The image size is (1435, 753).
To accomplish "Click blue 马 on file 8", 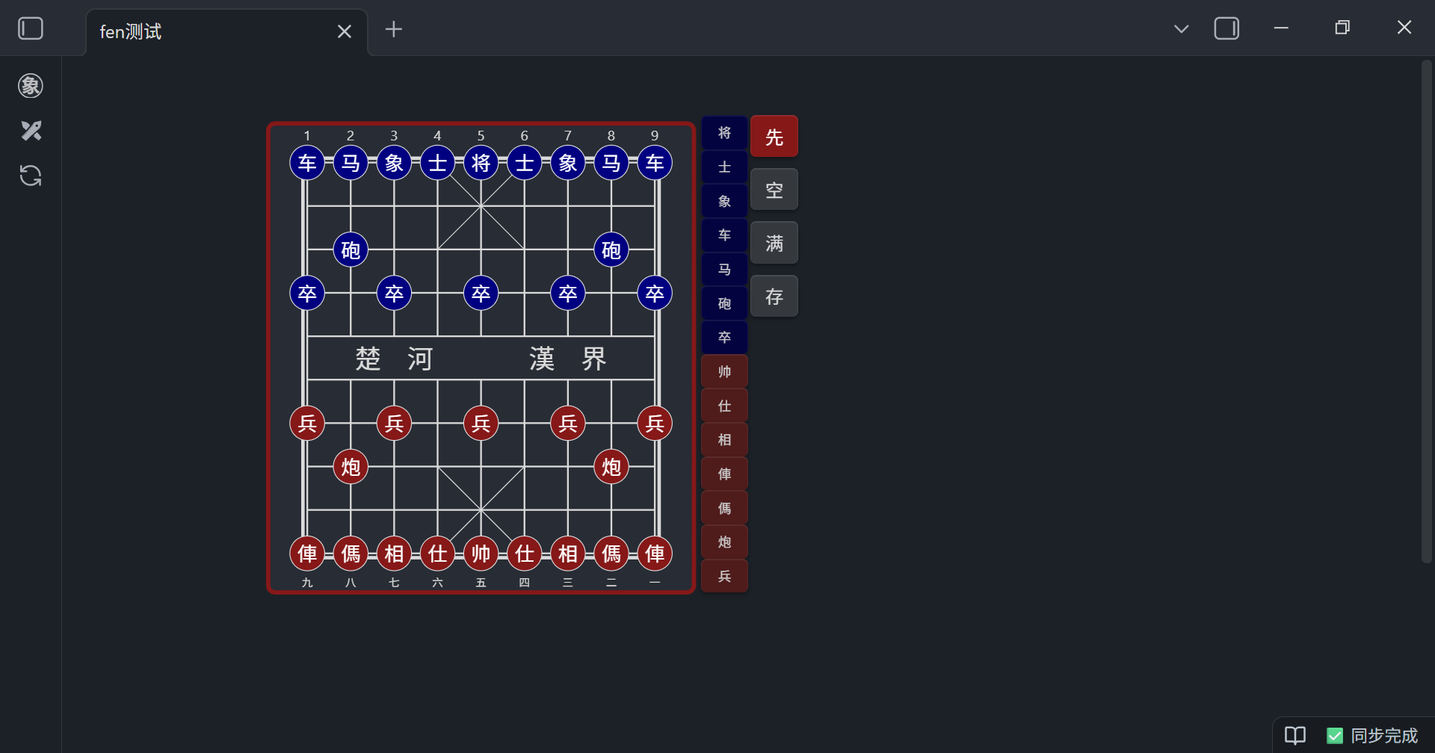I will pos(611,163).
